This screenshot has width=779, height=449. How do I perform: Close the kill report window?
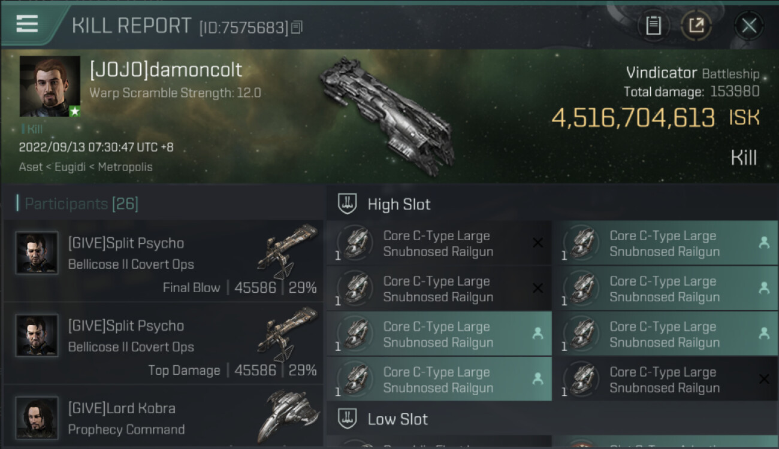click(x=749, y=25)
